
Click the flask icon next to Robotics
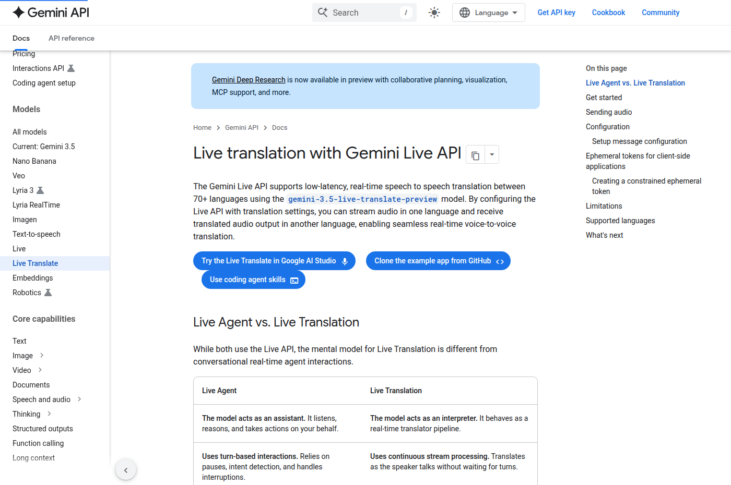(48, 293)
